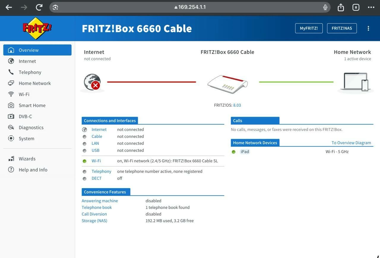This screenshot has width=380, height=258.
Task: Click the '1 active device' text
Action: (357, 59)
